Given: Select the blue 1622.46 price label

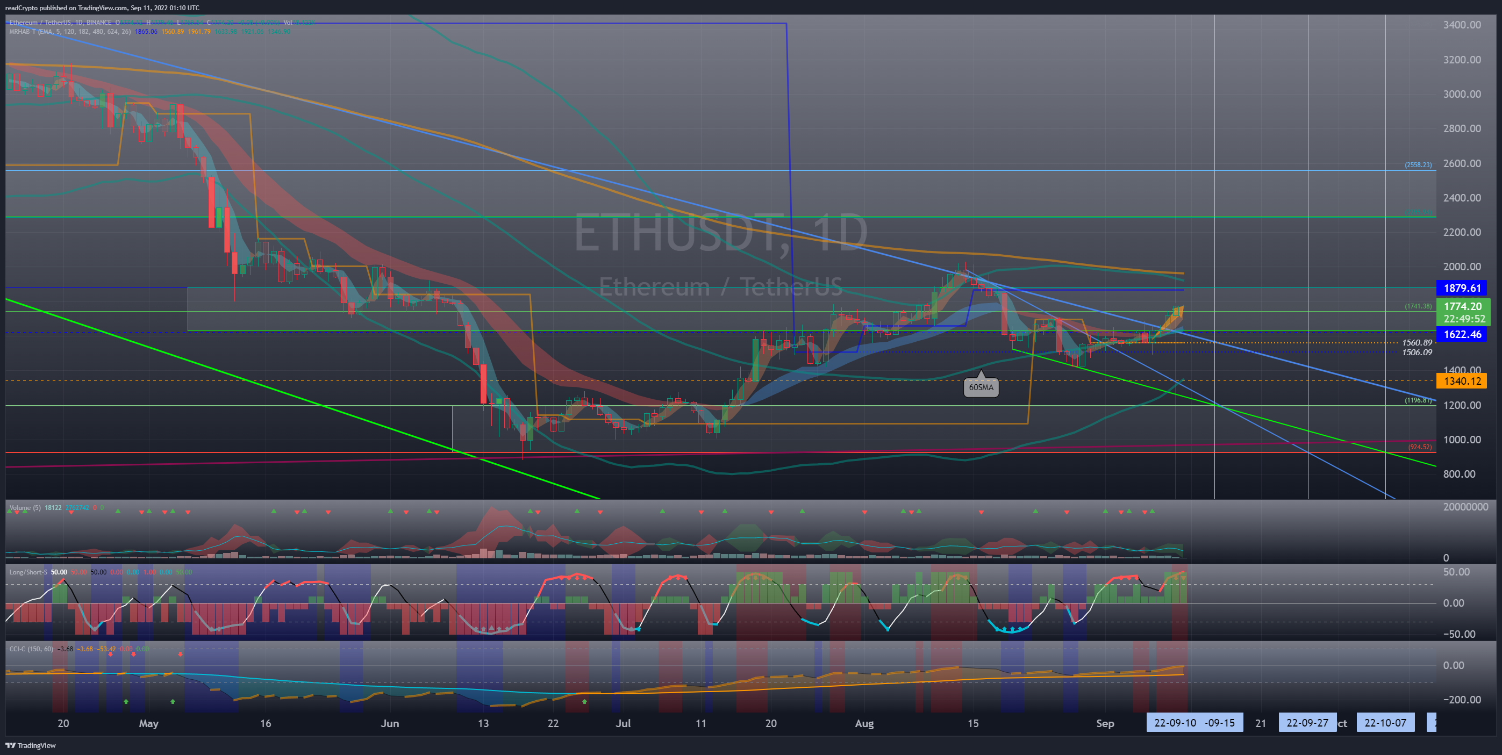Looking at the screenshot, I should coord(1462,335).
